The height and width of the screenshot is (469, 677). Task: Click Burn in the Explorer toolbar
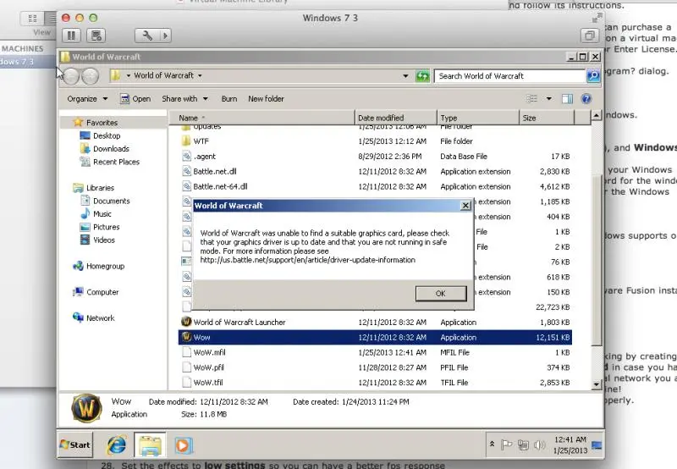[229, 99]
